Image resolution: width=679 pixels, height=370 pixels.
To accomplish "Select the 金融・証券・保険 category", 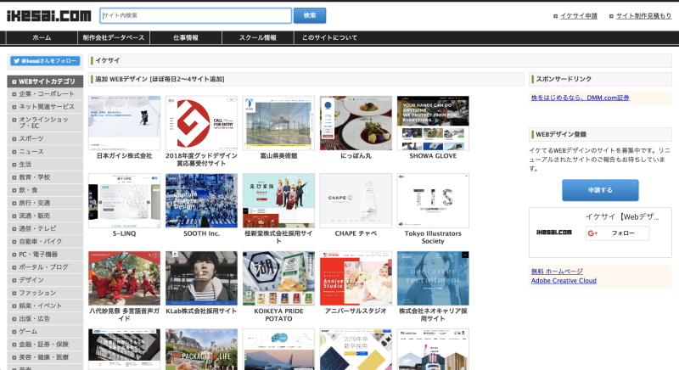I will pyautogui.click(x=45, y=344).
